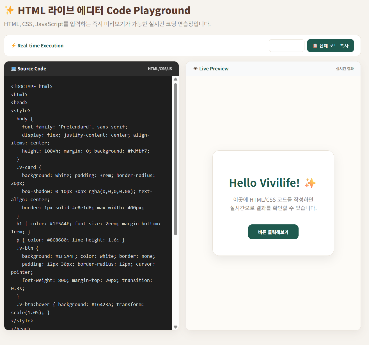Click the sparkle icon beside the page title
369x345 pixels.
[x=9, y=10]
